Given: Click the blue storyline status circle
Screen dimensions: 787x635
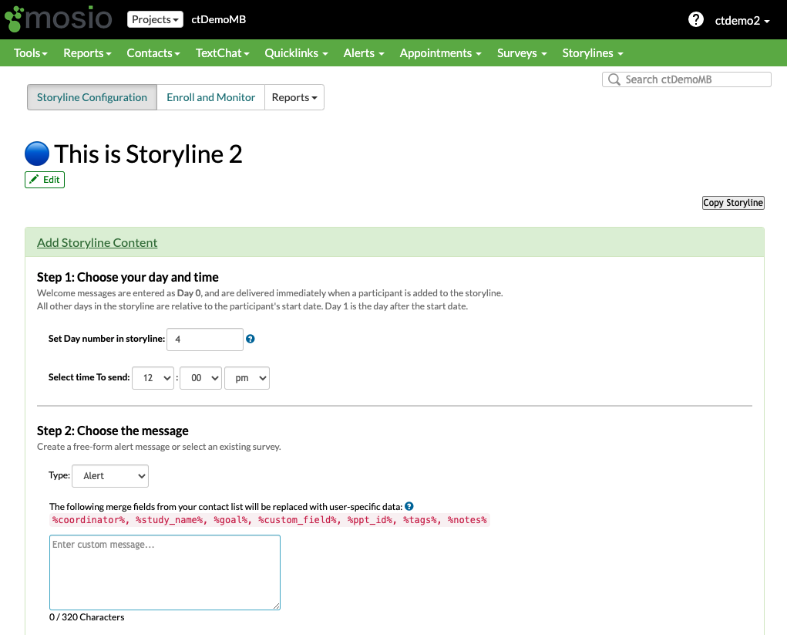Looking at the screenshot, I should [x=37, y=154].
